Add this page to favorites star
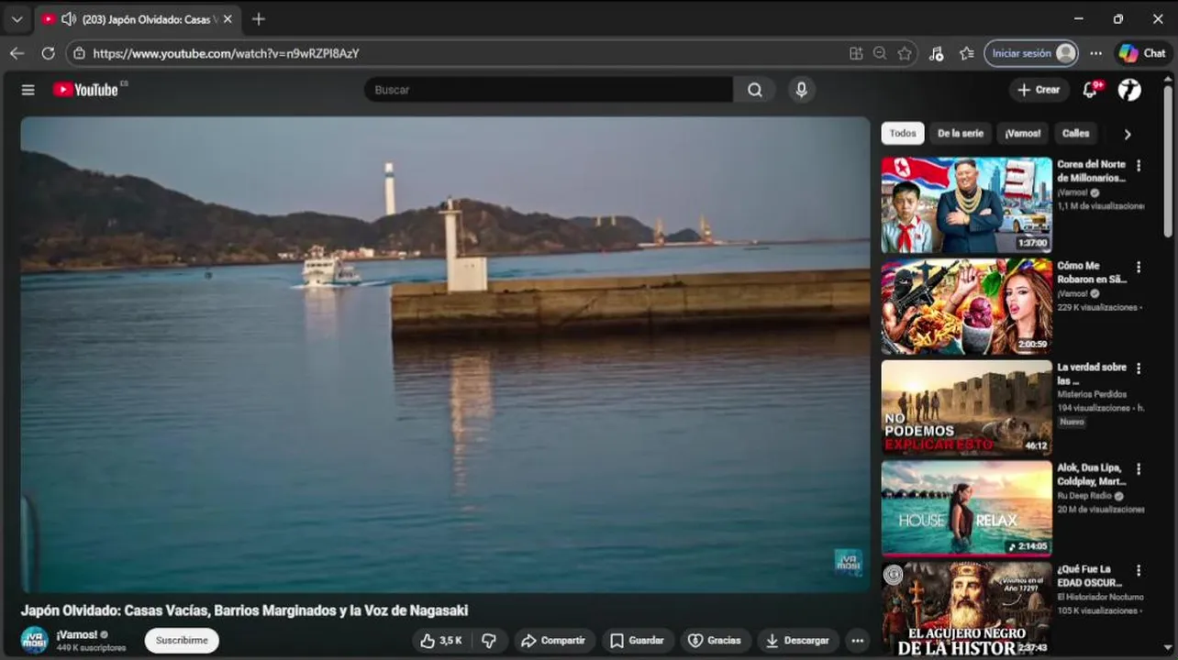Screen dimensions: 1178x660 pos(905,53)
